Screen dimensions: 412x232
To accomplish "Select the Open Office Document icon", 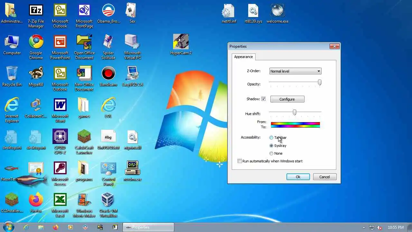I will (x=84, y=47).
